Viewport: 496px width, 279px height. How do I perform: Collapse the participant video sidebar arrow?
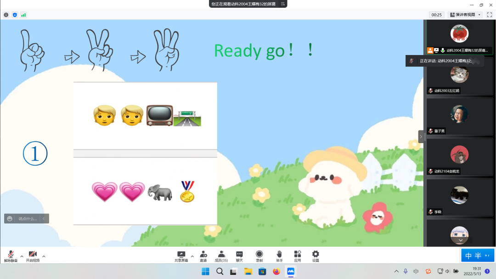[x=421, y=137]
